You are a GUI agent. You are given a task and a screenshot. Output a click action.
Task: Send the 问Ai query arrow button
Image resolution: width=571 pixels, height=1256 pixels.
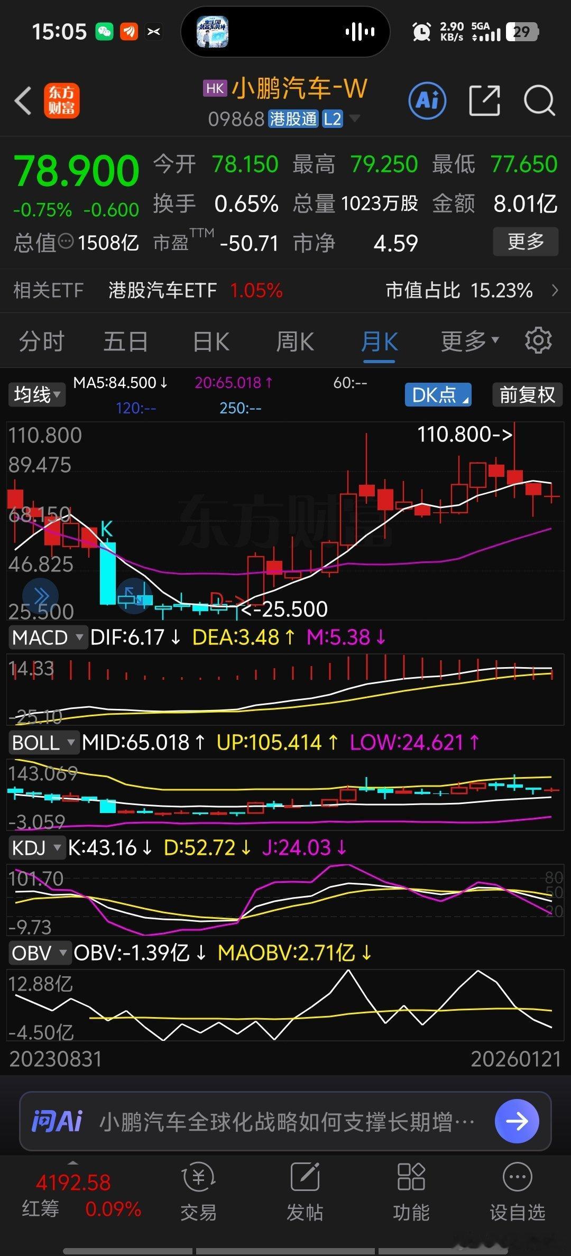pyautogui.click(x=517, y=1121)
